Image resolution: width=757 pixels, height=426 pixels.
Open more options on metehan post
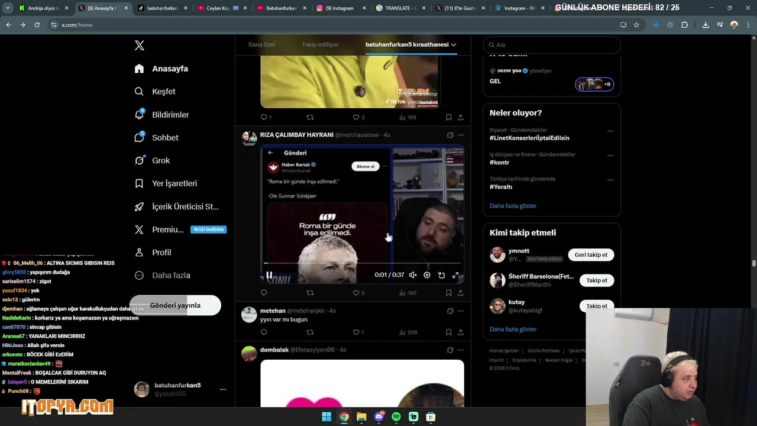click(461, 311)
